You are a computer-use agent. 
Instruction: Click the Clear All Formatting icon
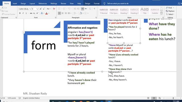(54, 9)
